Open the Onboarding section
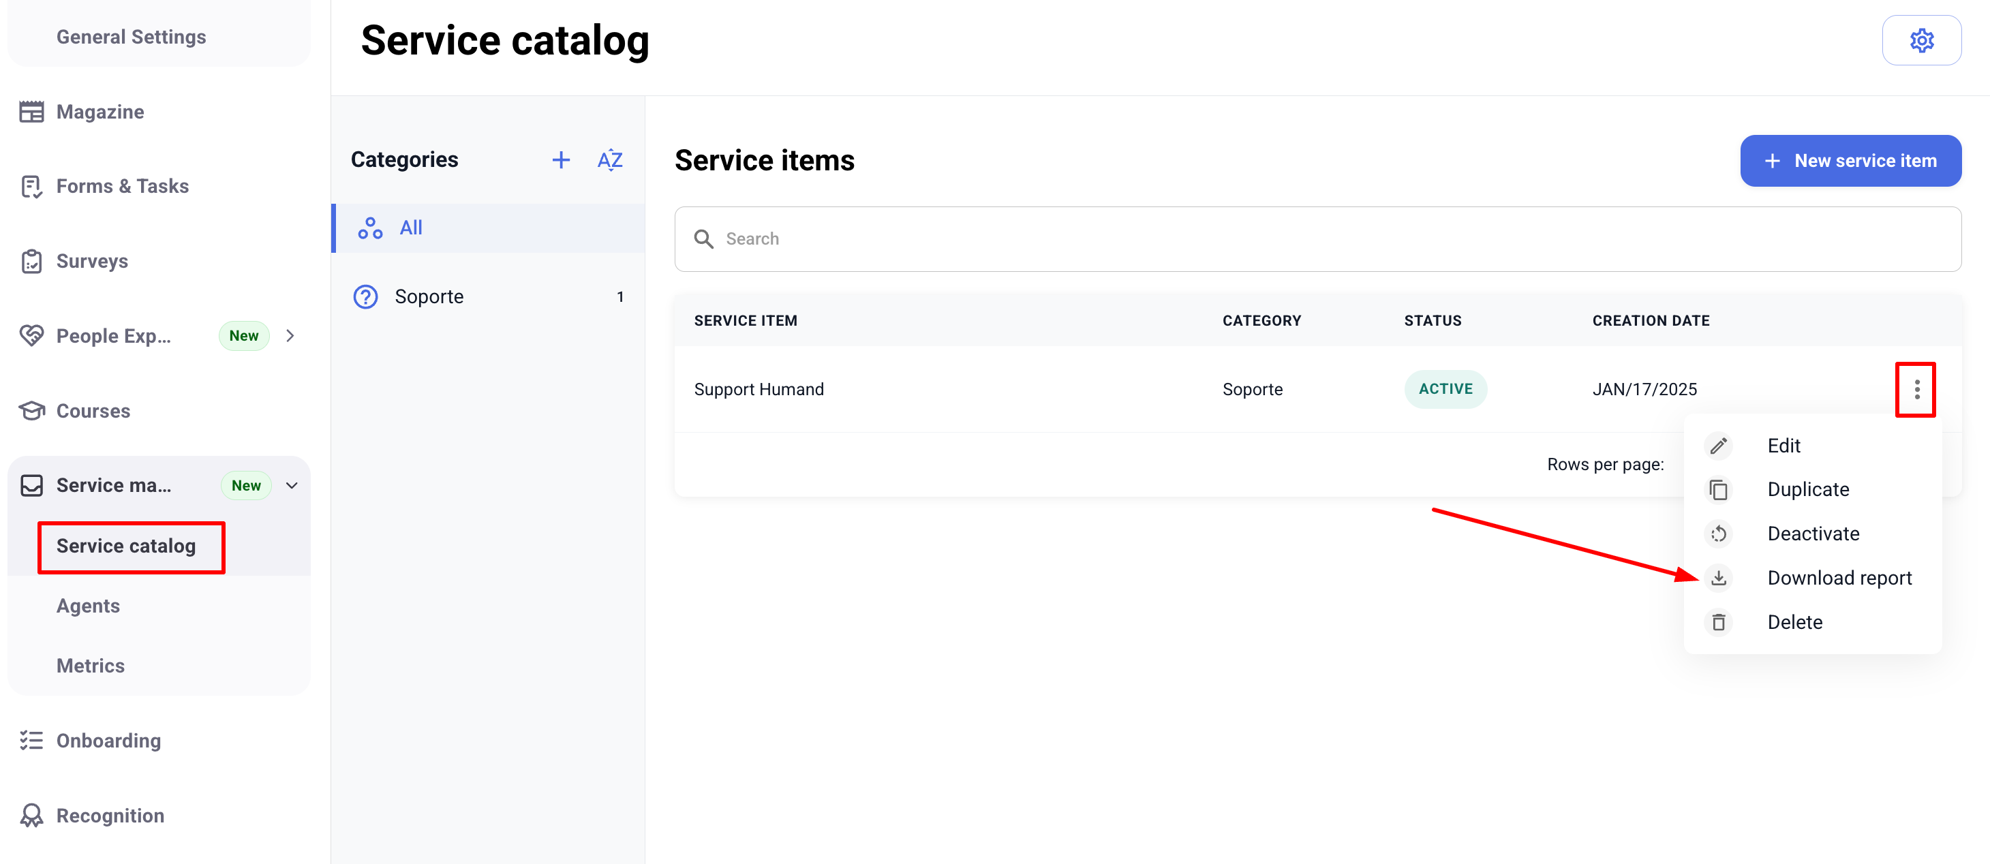 [x=108, y=741]
